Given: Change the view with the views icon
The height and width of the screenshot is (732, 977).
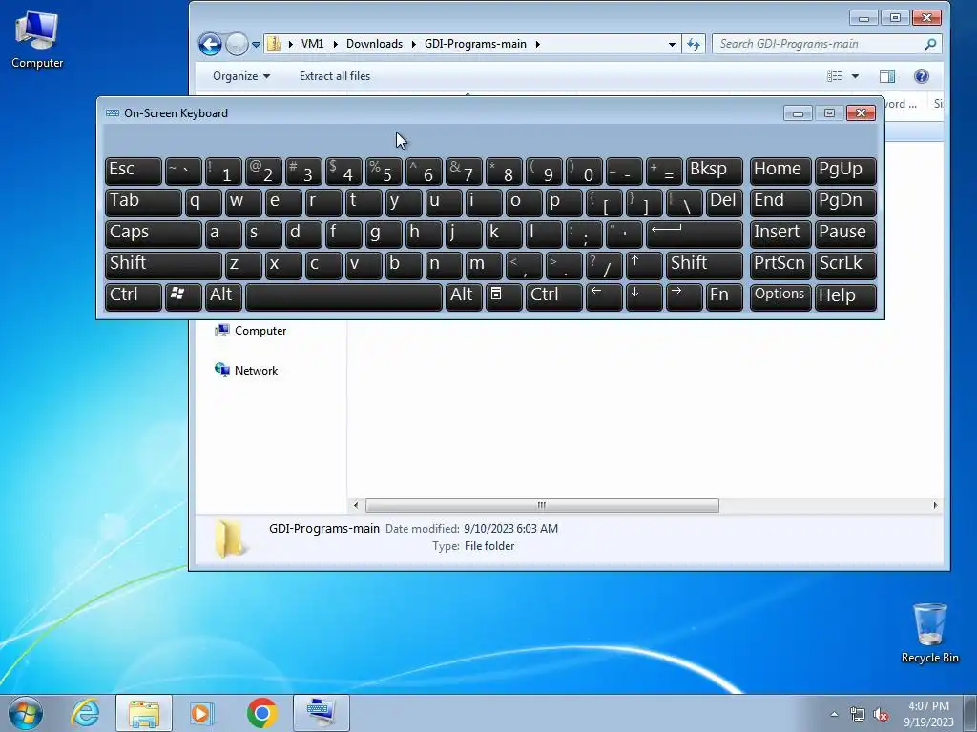Looking at the screenshot, I should coord(834,76).
